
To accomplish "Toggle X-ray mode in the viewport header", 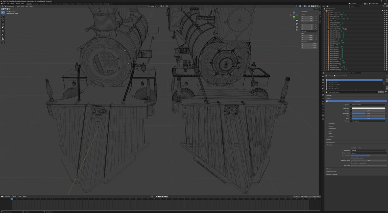I will pyautogui.click(x=309, y=6).
